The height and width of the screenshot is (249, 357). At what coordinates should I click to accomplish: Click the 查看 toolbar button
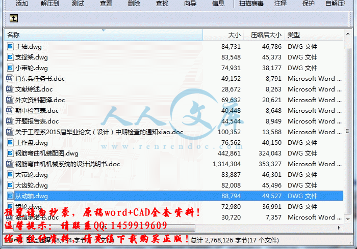[x=106, y=4]
